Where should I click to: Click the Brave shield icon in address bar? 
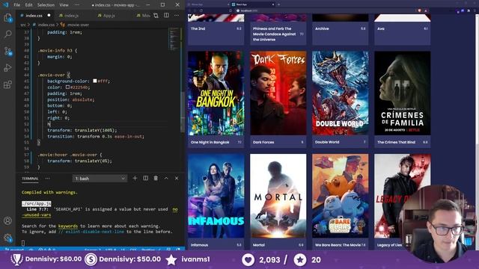pos(419,10)
